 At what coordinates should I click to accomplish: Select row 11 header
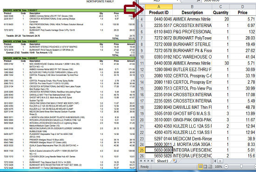141,63
